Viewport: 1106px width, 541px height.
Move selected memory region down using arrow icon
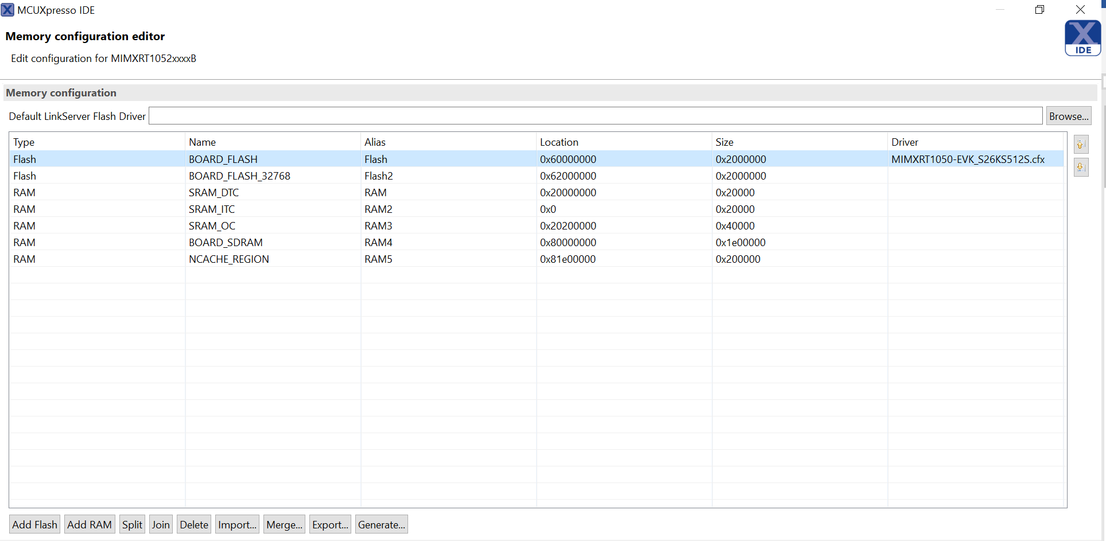coord(1081,167)
